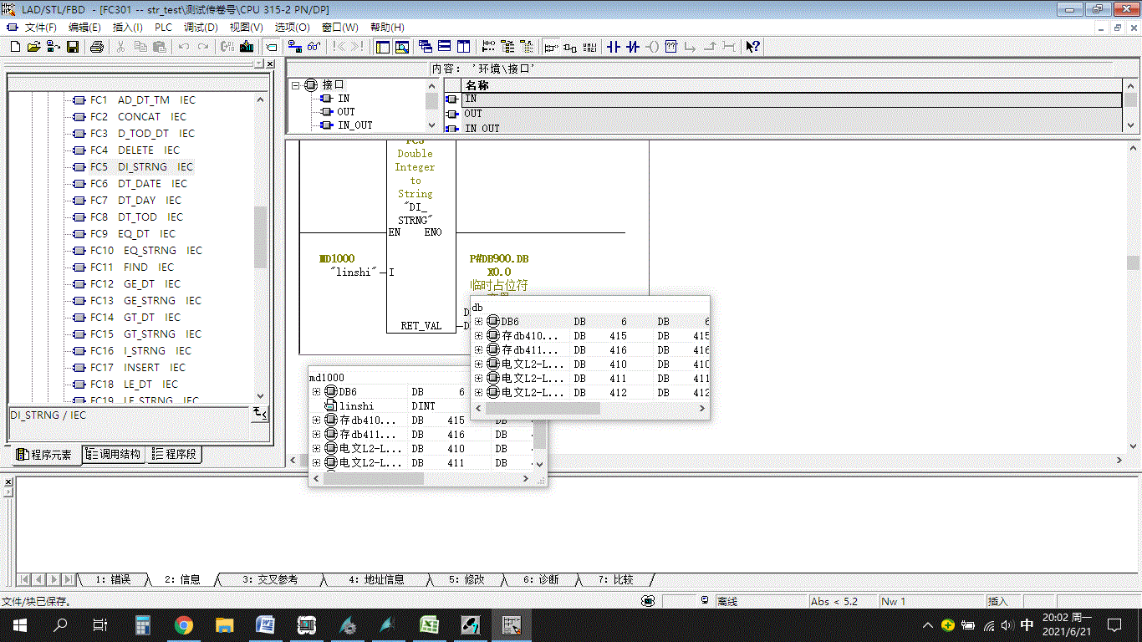This screenshot has width=1142, height=642.
Task: Open the PLC menu
Action: tap(163, 28)
